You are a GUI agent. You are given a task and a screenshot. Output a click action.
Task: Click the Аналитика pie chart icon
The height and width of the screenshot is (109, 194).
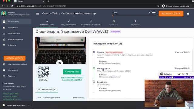click(x=4, y=28)
